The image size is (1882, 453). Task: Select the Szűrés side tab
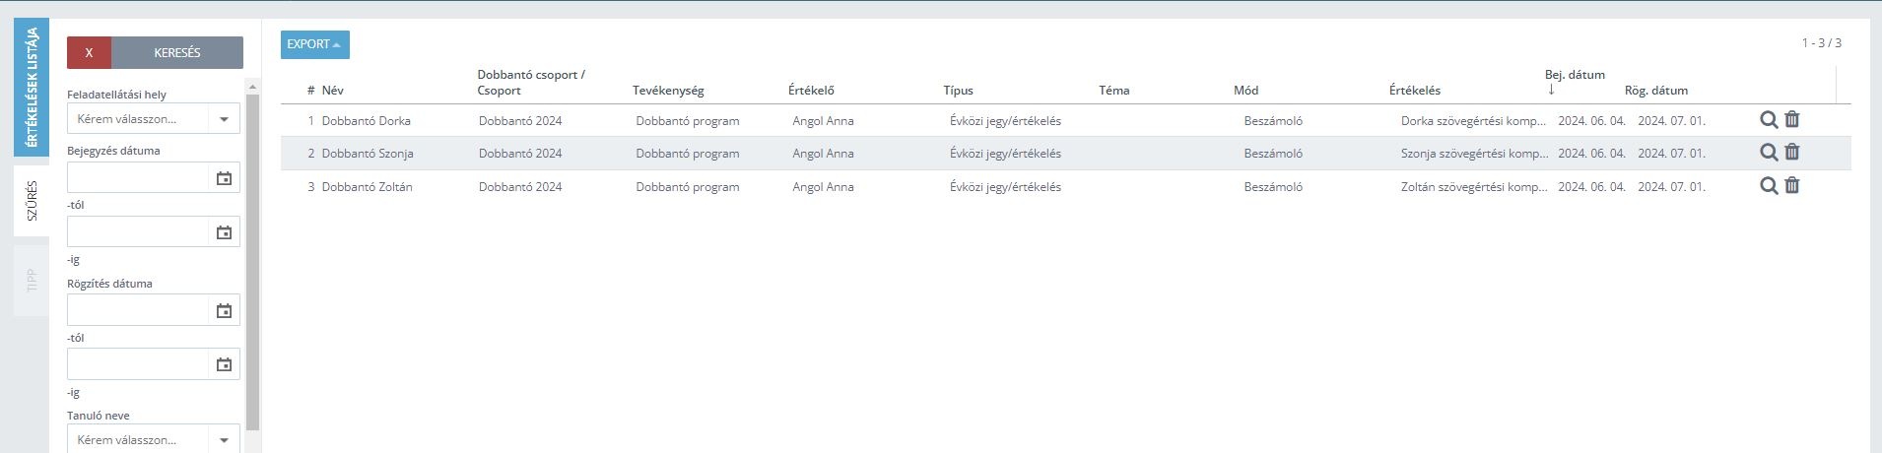[32, 200]
